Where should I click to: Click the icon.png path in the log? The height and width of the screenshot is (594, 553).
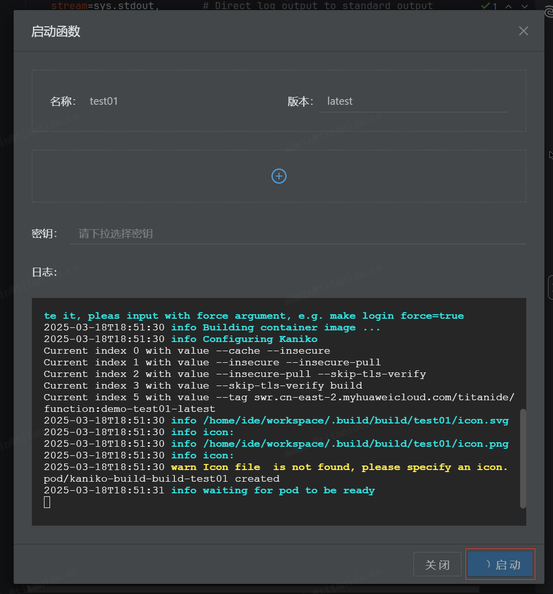[x=356, y=444]
